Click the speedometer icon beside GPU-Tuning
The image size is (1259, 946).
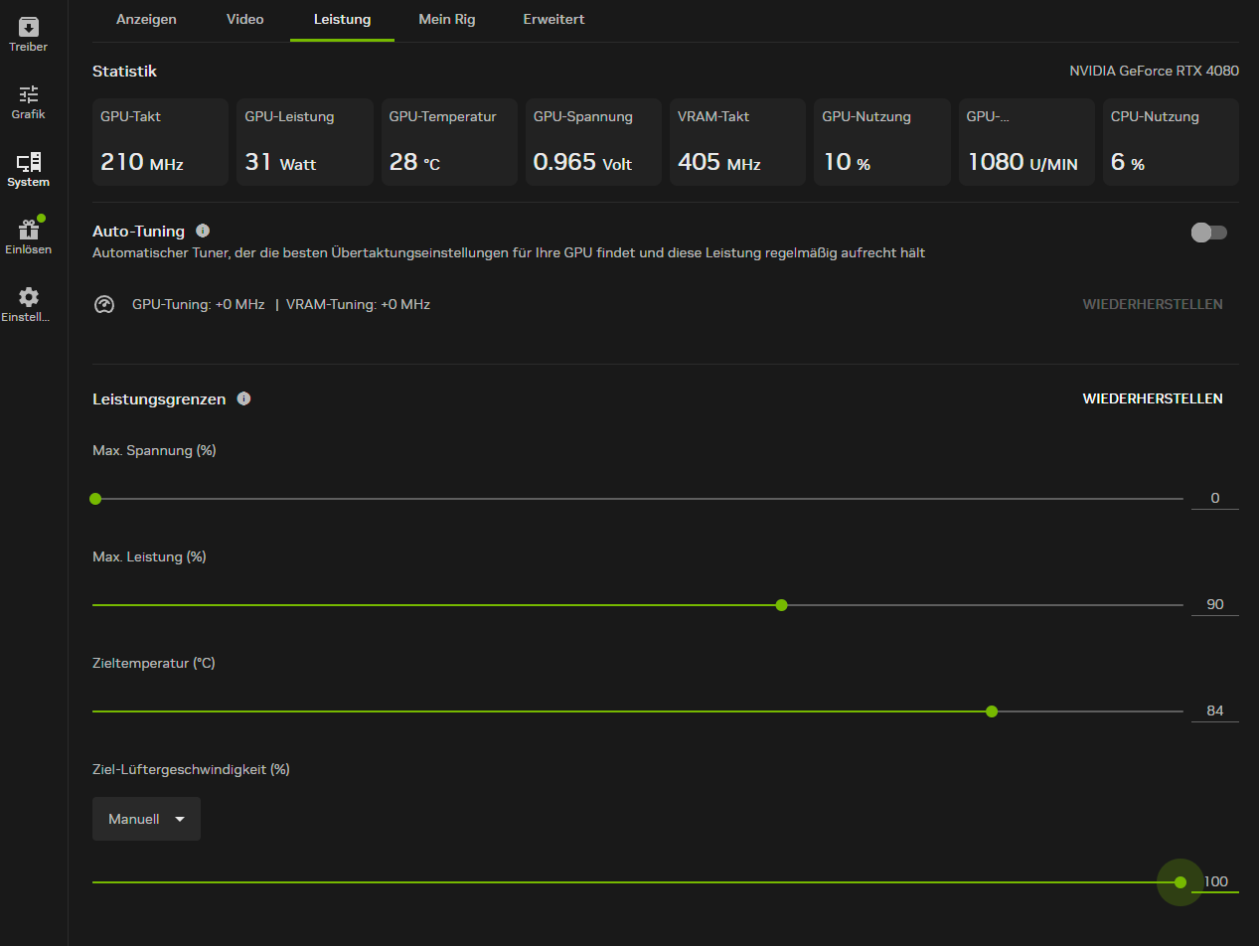[x=104, y=304]
